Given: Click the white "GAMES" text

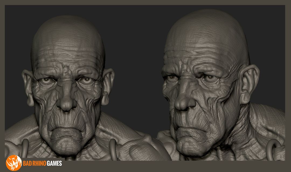Looking at the screenshot, I should pyautogui.click(x=54, y=163).
